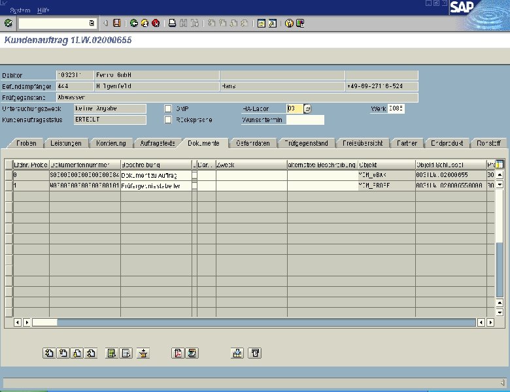Screen dimensions: 510x392
Task: Switch to the Preisübersicht tab
Action: (x=363, y=143)
